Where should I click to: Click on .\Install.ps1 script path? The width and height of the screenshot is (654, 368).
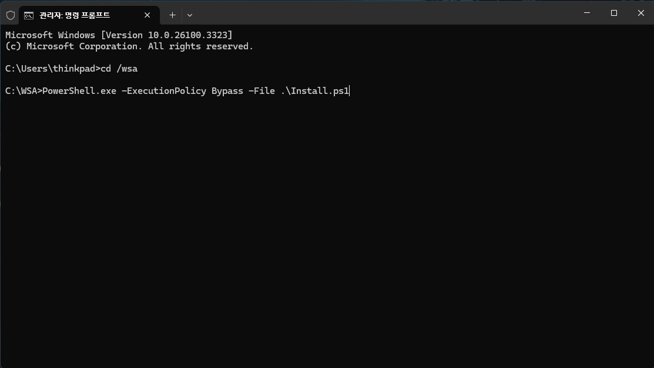pyautogui.click(x=315, y=91)
